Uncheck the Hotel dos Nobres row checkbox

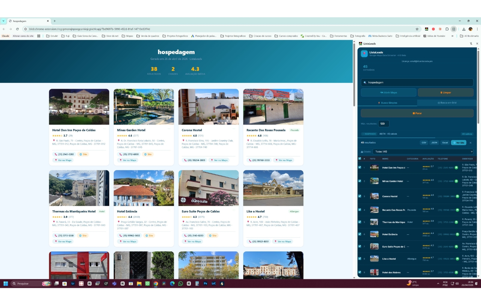tap(360, 272)
